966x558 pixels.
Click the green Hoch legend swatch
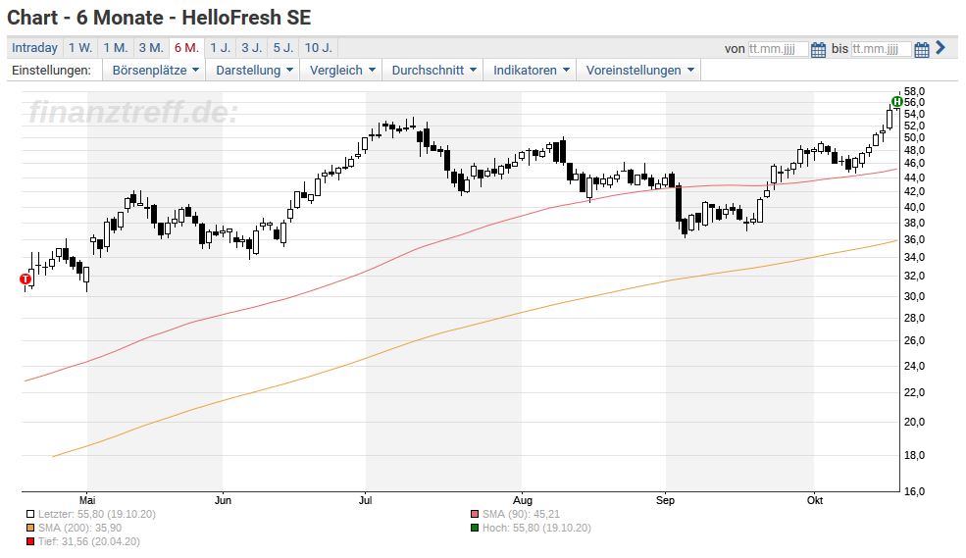point(475,528)
